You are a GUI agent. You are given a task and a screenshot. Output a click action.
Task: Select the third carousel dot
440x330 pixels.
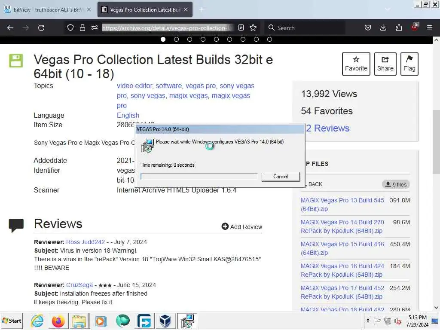pos(189,39)
